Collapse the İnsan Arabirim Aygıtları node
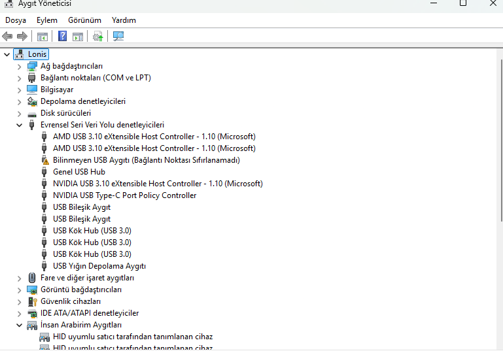The height and width of the screenshot is (351, 503). 19,325
